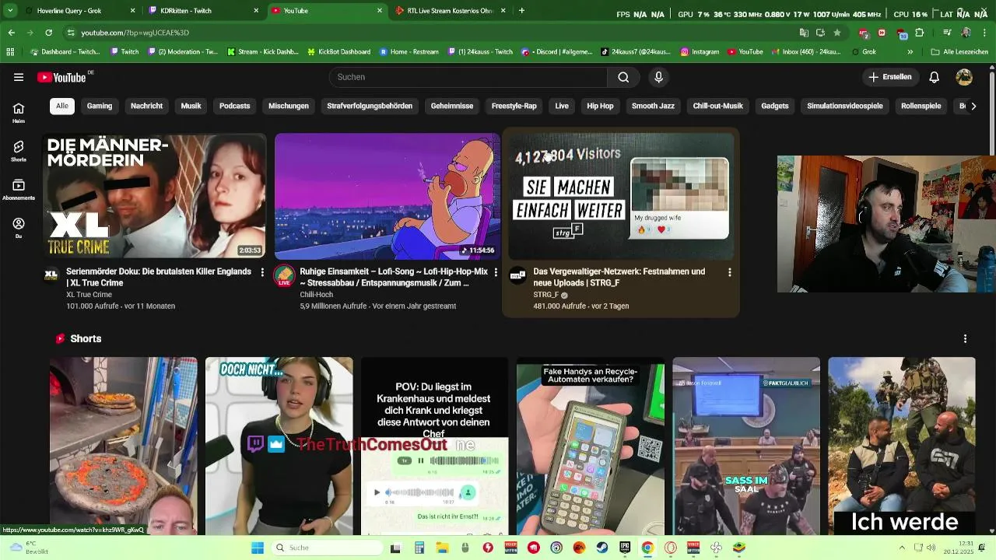
Task: Bookmark this page with star icon
Action: click(836, 33)
